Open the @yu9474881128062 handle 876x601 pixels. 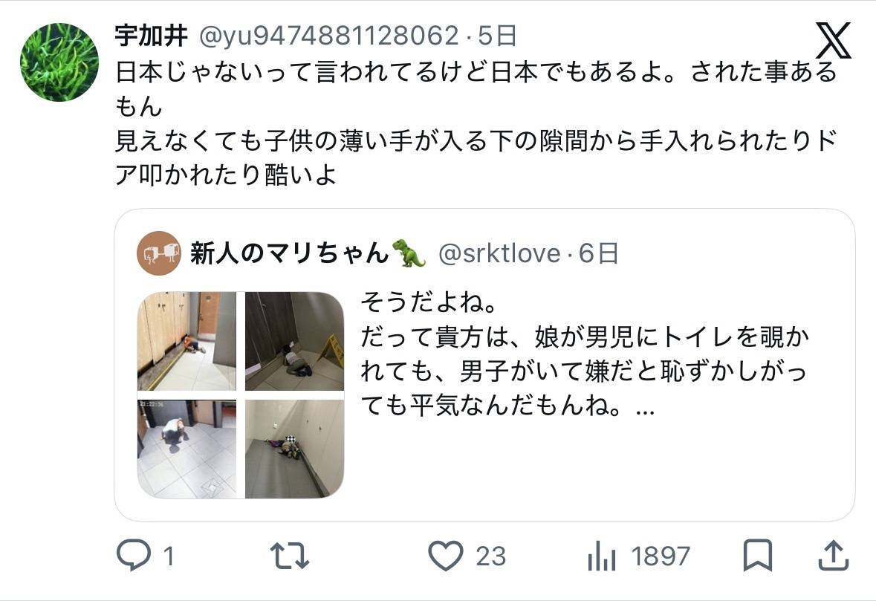pyautogui.click(x=329, y=36)
